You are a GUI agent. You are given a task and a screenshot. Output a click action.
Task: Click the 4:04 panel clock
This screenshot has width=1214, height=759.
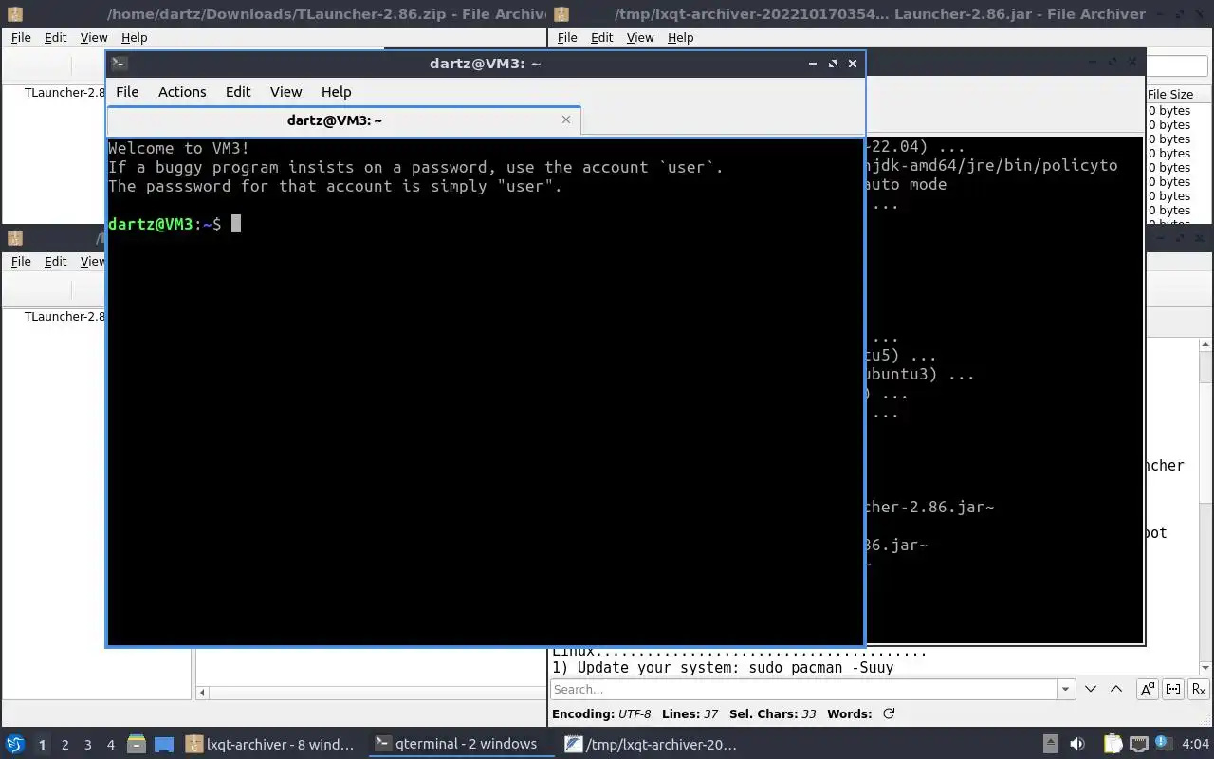[x=1196, y=744]
